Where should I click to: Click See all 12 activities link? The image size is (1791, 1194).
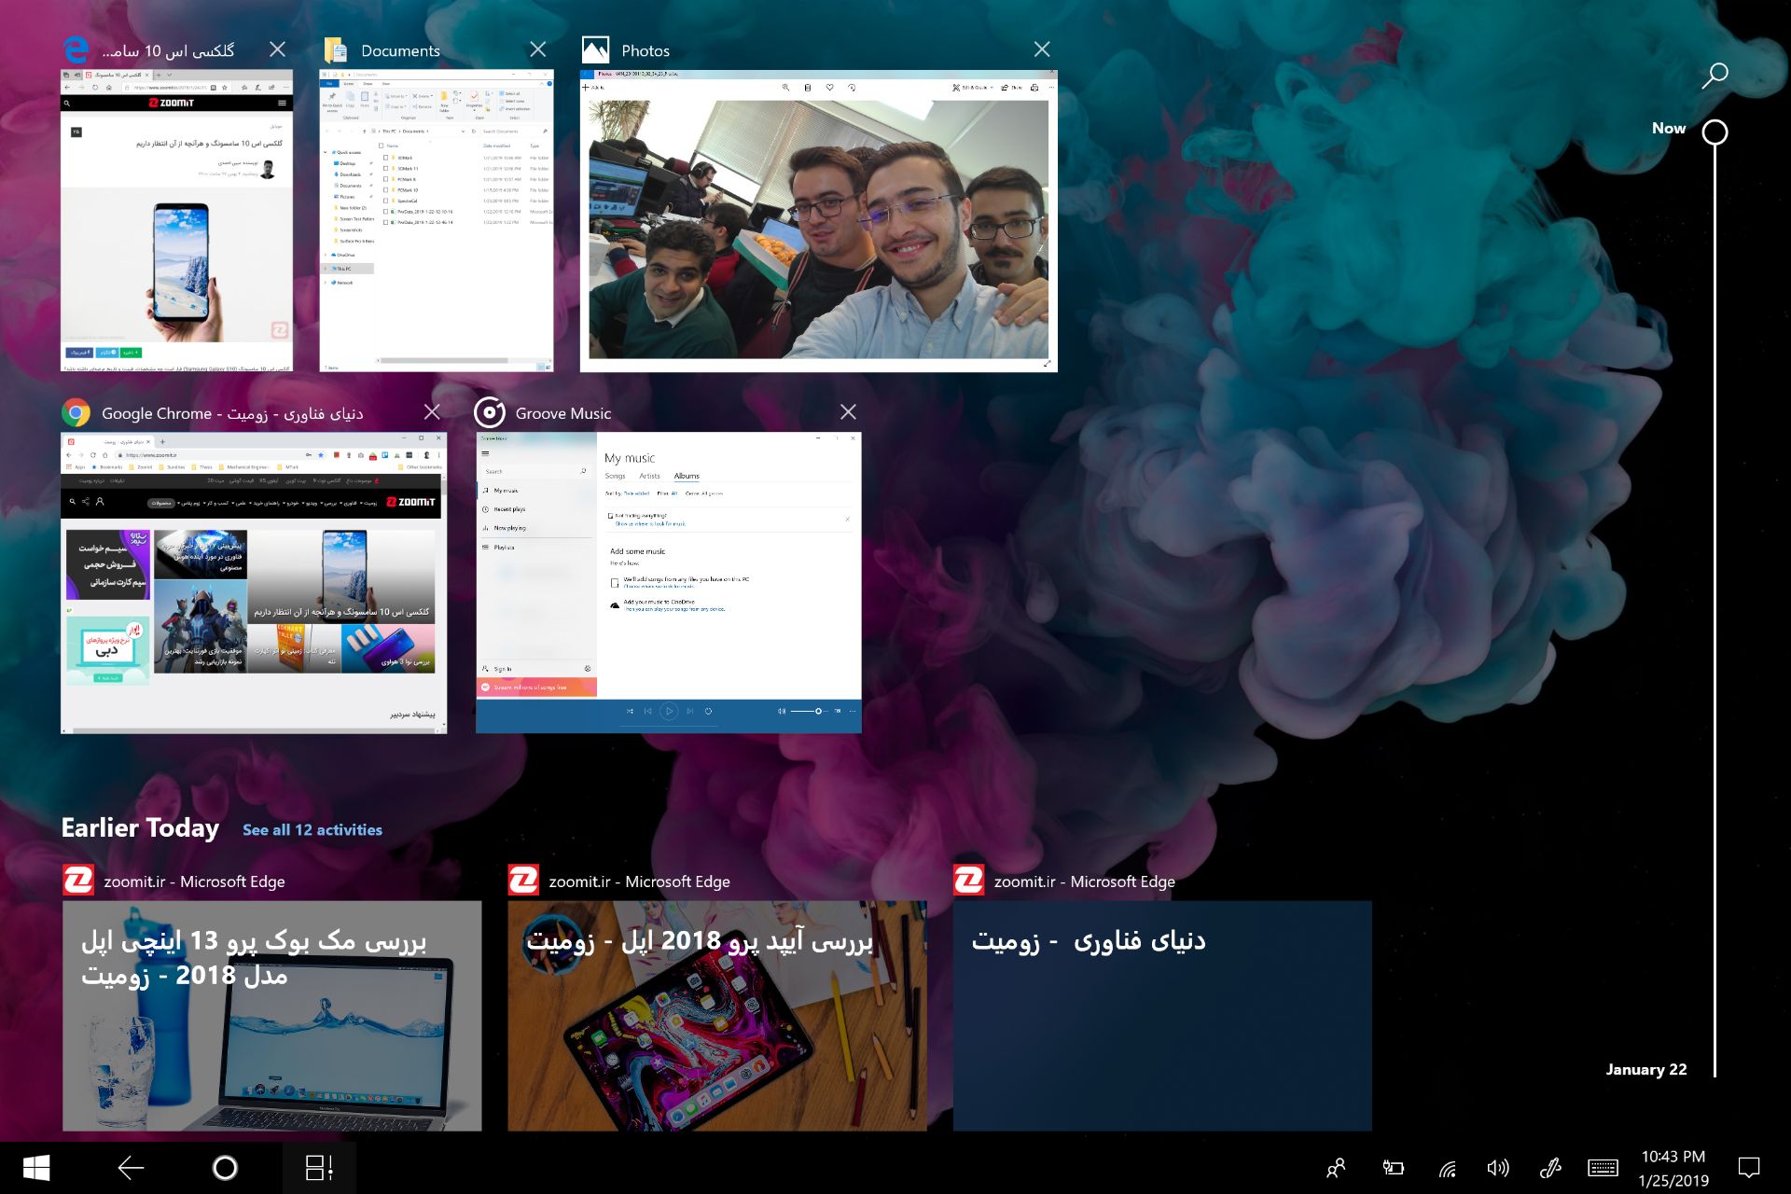[312, 830]
